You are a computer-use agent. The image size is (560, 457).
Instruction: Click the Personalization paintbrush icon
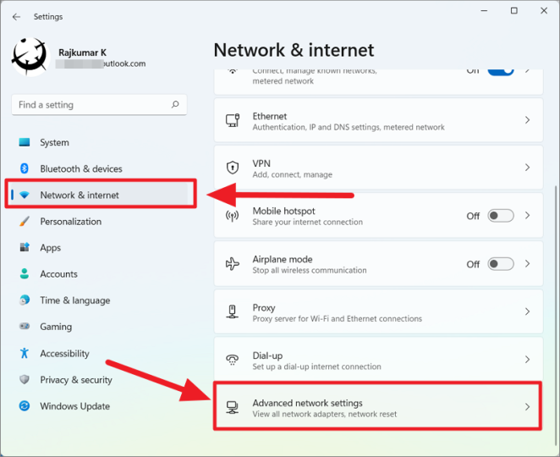pos(25,221)
